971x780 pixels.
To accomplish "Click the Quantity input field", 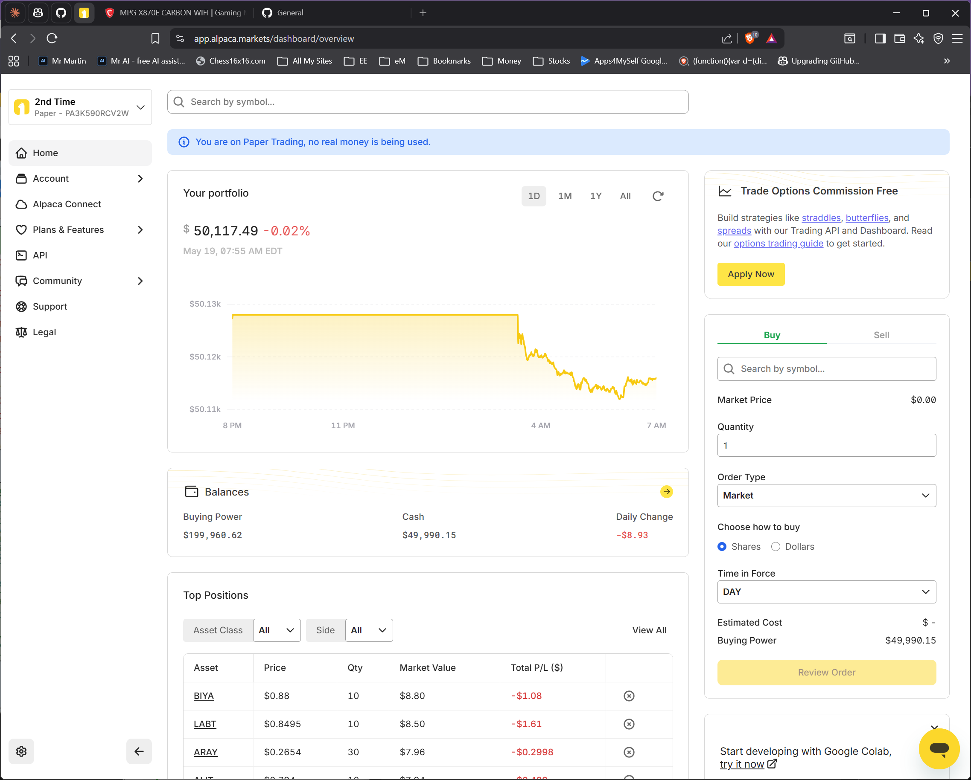I will pyautogui.click(x=826, y=445).
